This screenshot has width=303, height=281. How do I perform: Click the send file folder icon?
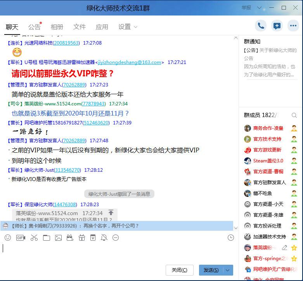click(47, 238)
